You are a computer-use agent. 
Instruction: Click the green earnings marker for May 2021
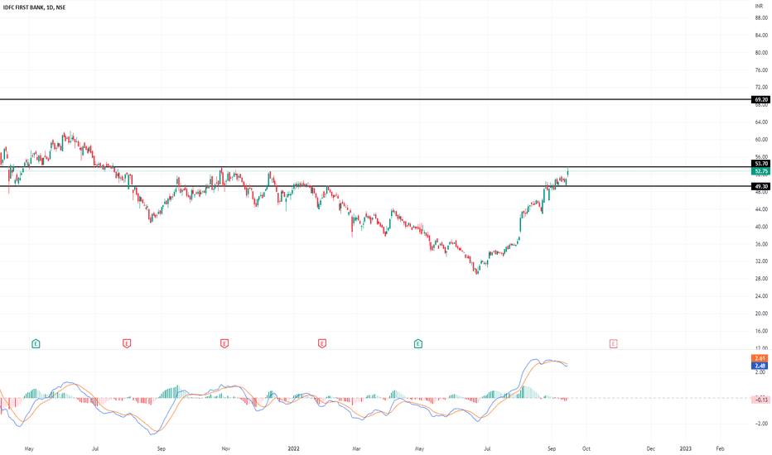click(36, 344)
